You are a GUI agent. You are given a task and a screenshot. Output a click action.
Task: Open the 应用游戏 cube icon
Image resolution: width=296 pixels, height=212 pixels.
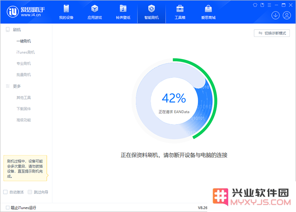(x=95, y=9)
